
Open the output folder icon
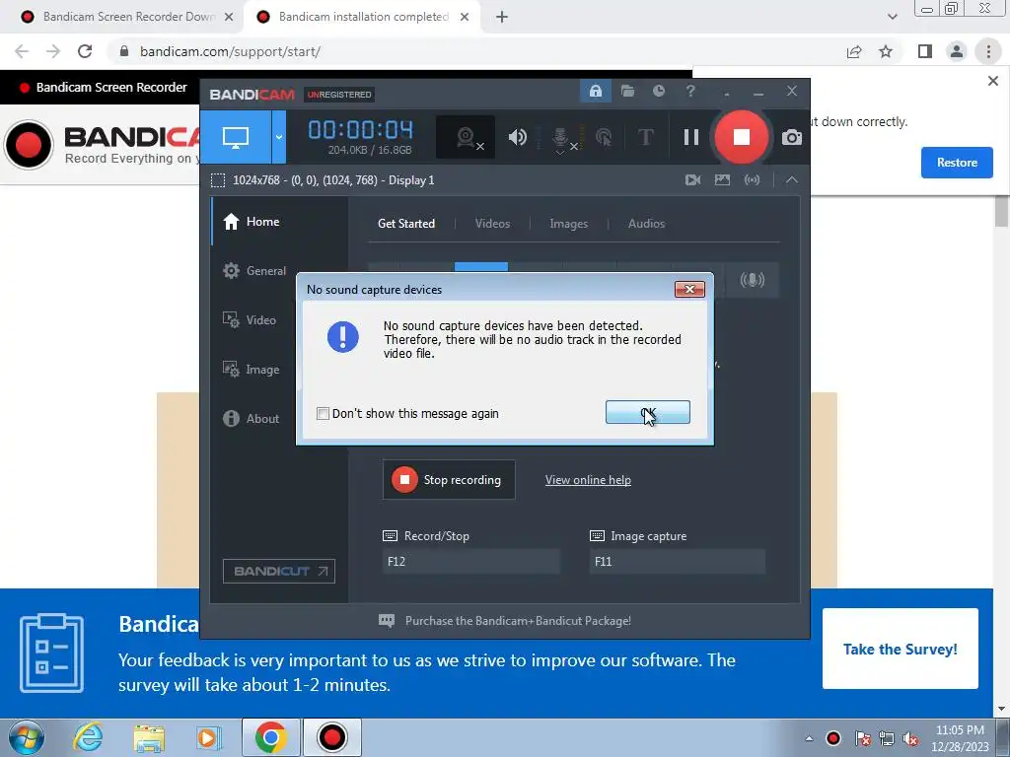627,91
